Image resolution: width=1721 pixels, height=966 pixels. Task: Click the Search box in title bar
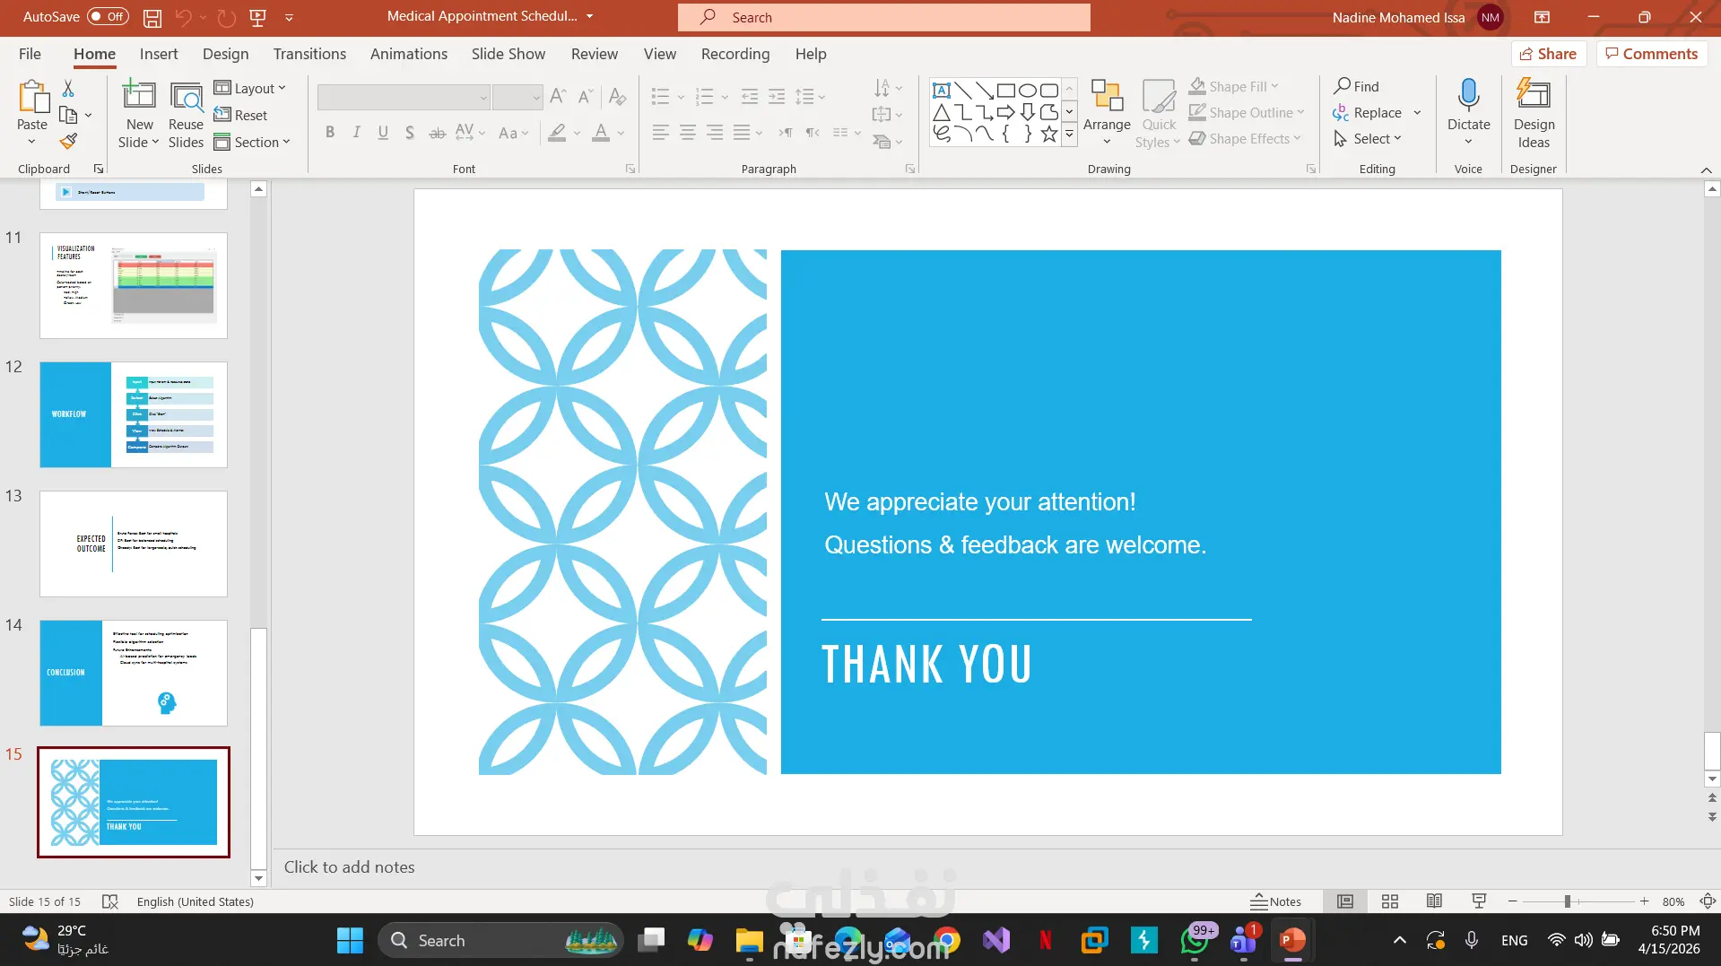pyautogui.click(x=884, y=17)
